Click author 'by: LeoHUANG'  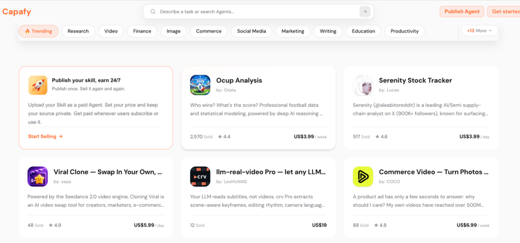[x=232, y=182]
